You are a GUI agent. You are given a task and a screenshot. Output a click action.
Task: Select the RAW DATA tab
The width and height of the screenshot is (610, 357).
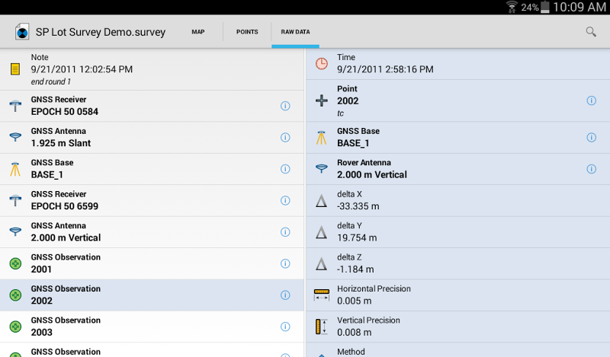point(295,32)
